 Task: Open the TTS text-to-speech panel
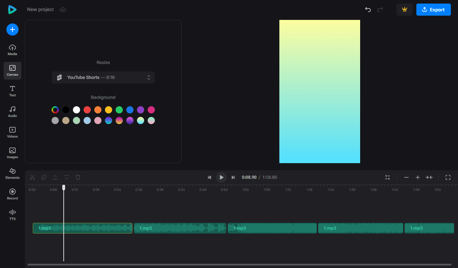pyautogui.click(x=12, y=215)
